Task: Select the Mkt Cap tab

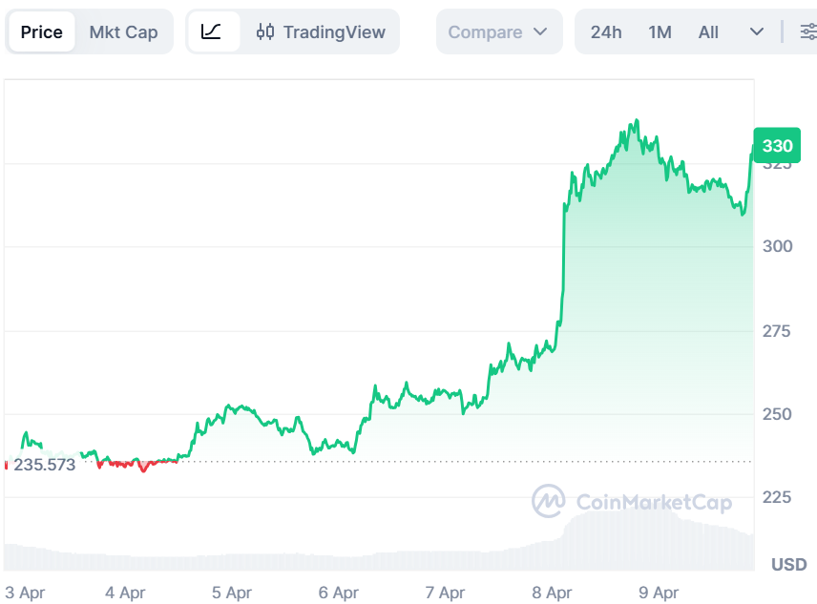Action: click(123, 31)
